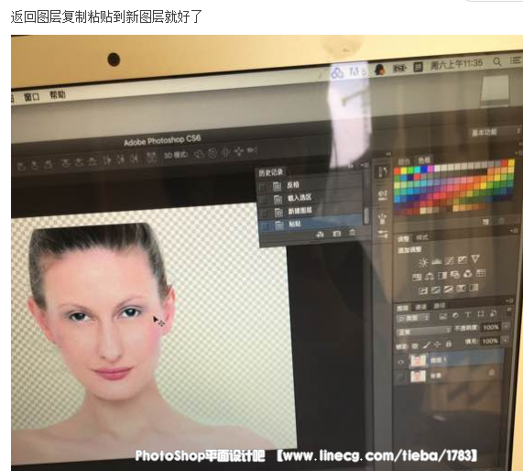Screen dimensions: 523x471
Task: Open the Layers panel flyout menu
Action: [509, 301]
